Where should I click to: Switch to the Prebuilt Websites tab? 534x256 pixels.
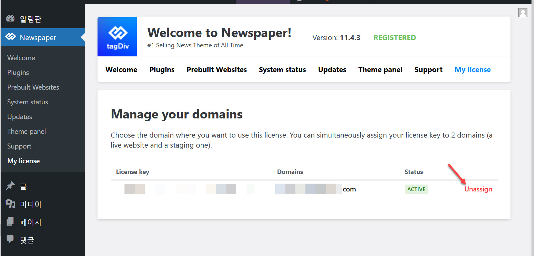(x=217, y=70)
